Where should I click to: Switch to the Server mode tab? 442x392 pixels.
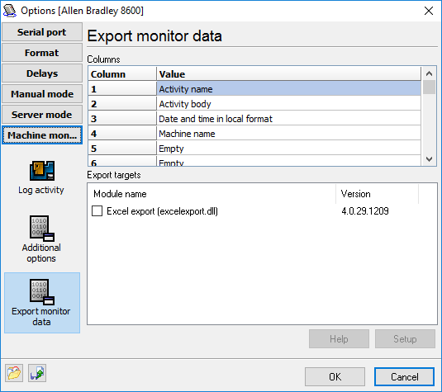coord(41,115)
